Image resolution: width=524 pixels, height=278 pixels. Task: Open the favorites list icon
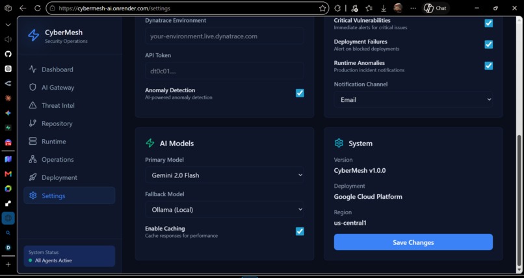coord(369,8)
